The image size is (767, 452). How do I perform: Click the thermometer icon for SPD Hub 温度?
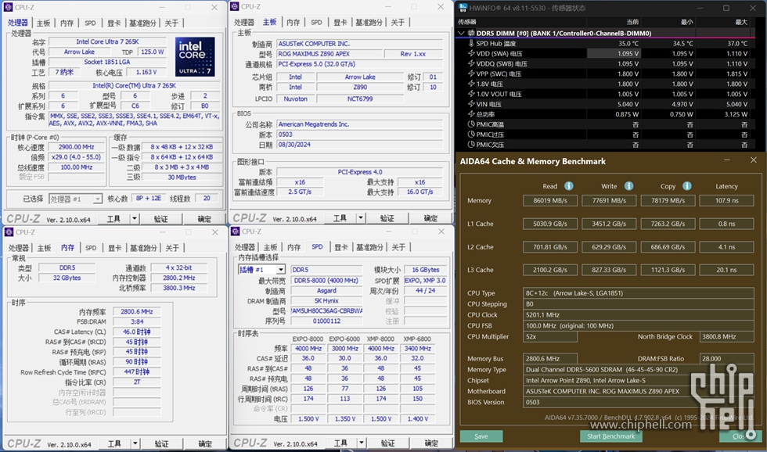tap(471, 44)
